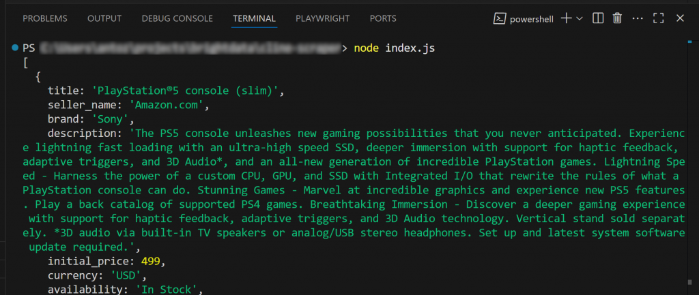Viewport: 699px width, 295px height.
Task: Open the OUTPUT tab
Action: click(x=104, y=18)
